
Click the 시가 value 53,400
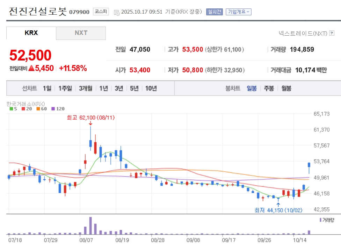tap(140, 70)
